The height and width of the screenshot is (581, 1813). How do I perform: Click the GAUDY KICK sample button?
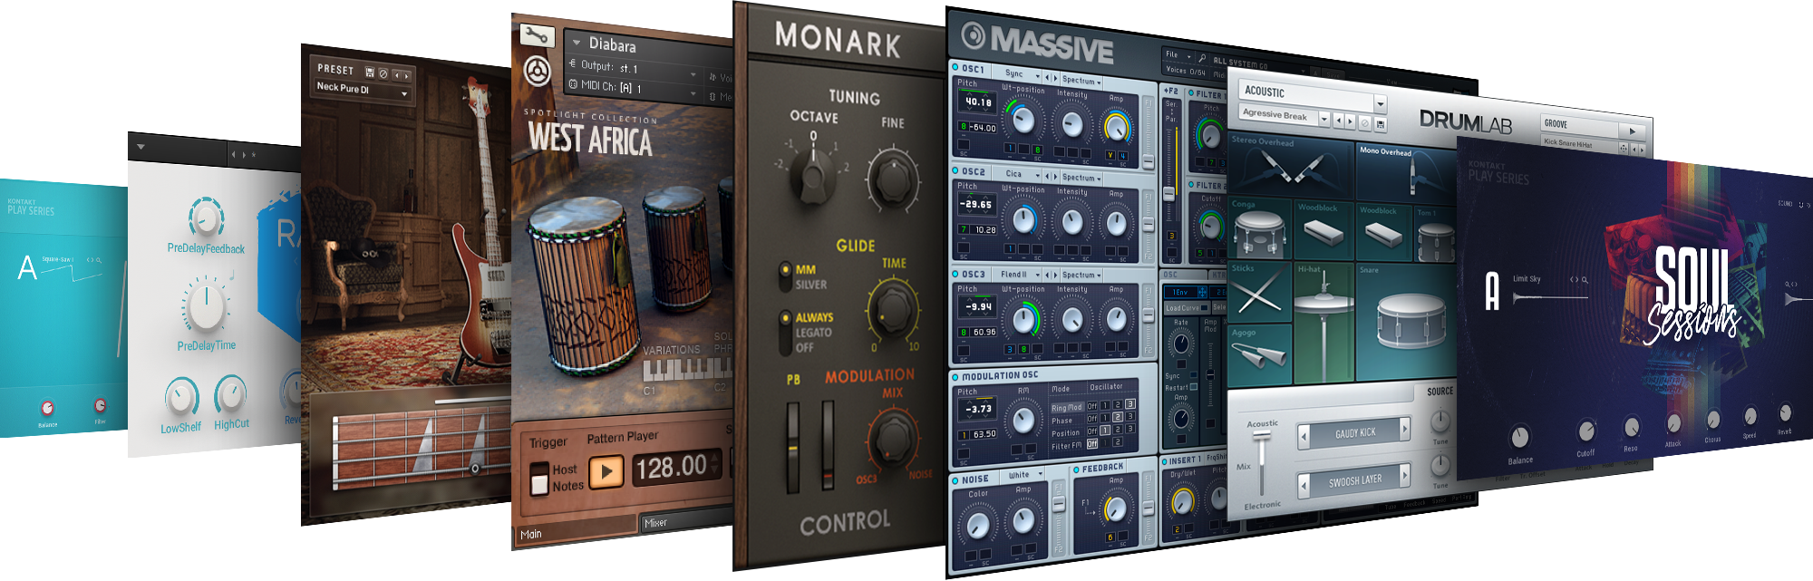click(x=1355, y=433)
